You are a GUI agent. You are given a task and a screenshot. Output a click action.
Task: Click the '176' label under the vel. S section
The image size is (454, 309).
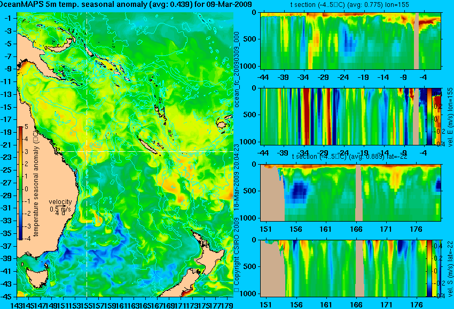tap(417, 305)
